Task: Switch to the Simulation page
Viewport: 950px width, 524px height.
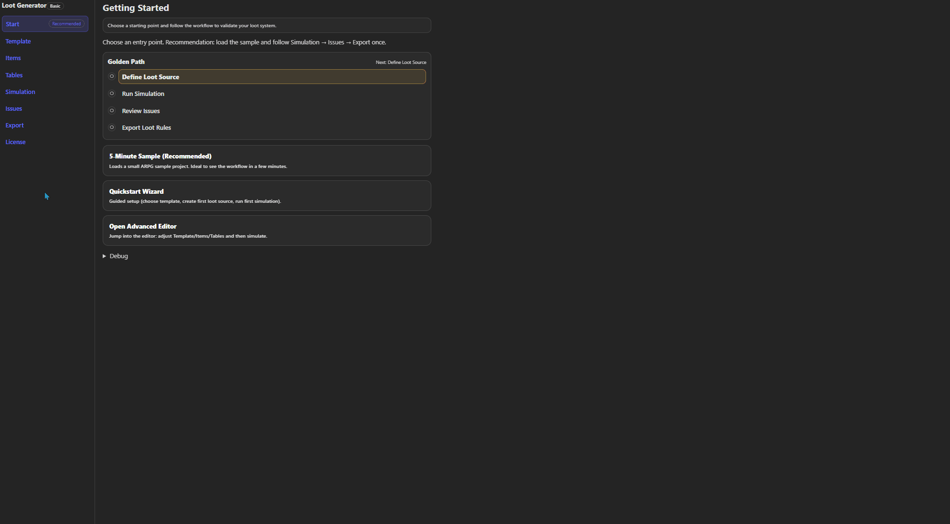Action: tap(21, 92)
